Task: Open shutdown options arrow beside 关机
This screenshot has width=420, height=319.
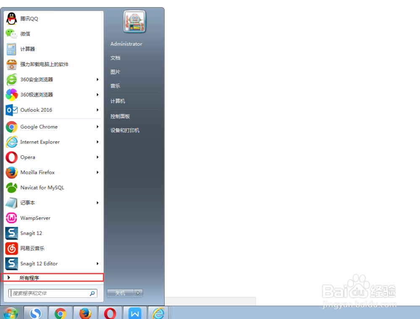Action: point(138,293)
